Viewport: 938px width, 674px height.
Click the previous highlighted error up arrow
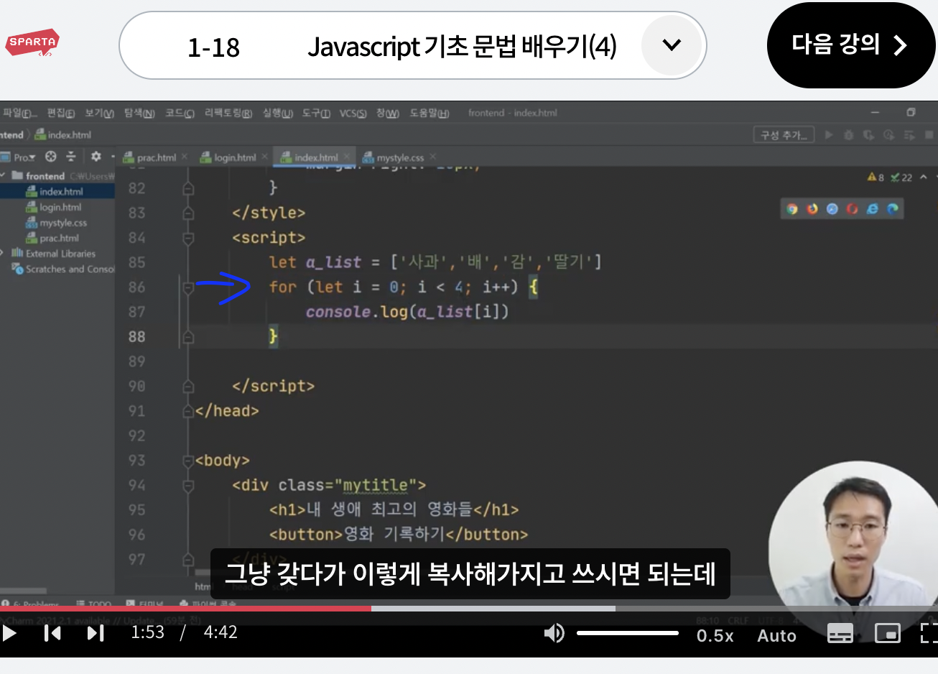[x=924, y=177]
